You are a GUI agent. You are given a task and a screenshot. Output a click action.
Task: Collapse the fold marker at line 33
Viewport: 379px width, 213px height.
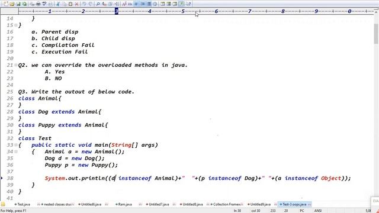[16, 145]
